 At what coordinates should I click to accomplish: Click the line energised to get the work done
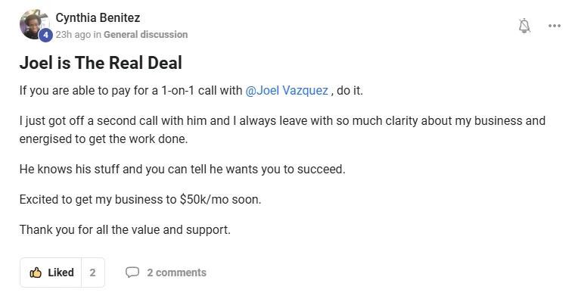tap(104, 139)
